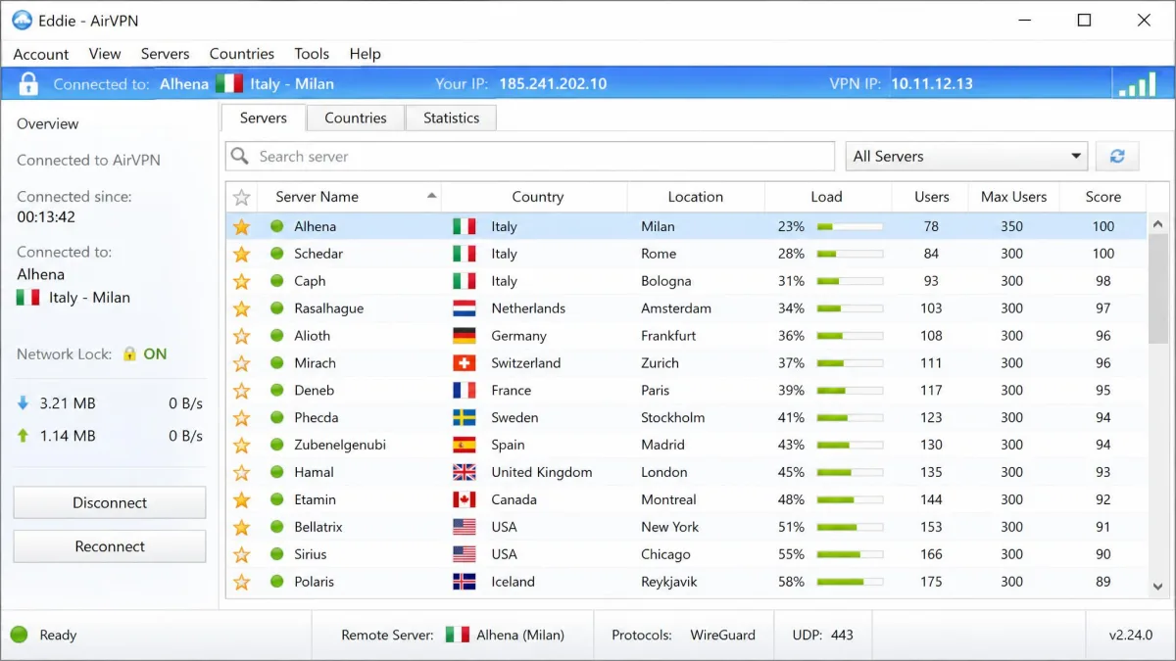Toggle favorite star for Polaris server
Image resolution: width=1176 pixels, height=661 pixels.
241,582
